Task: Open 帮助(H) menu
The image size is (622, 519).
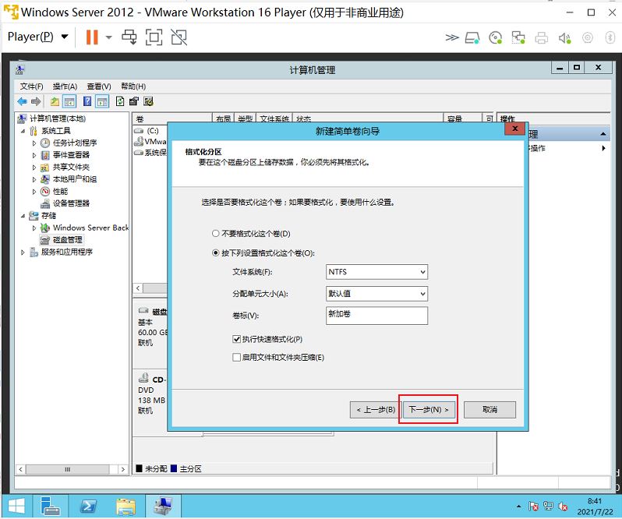Action: pos(133,86)
